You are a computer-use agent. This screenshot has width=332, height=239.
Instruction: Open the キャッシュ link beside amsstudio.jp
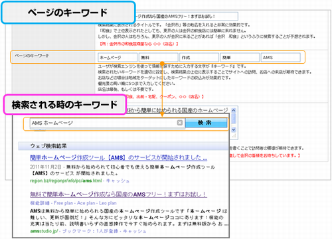tap(134, 231)
